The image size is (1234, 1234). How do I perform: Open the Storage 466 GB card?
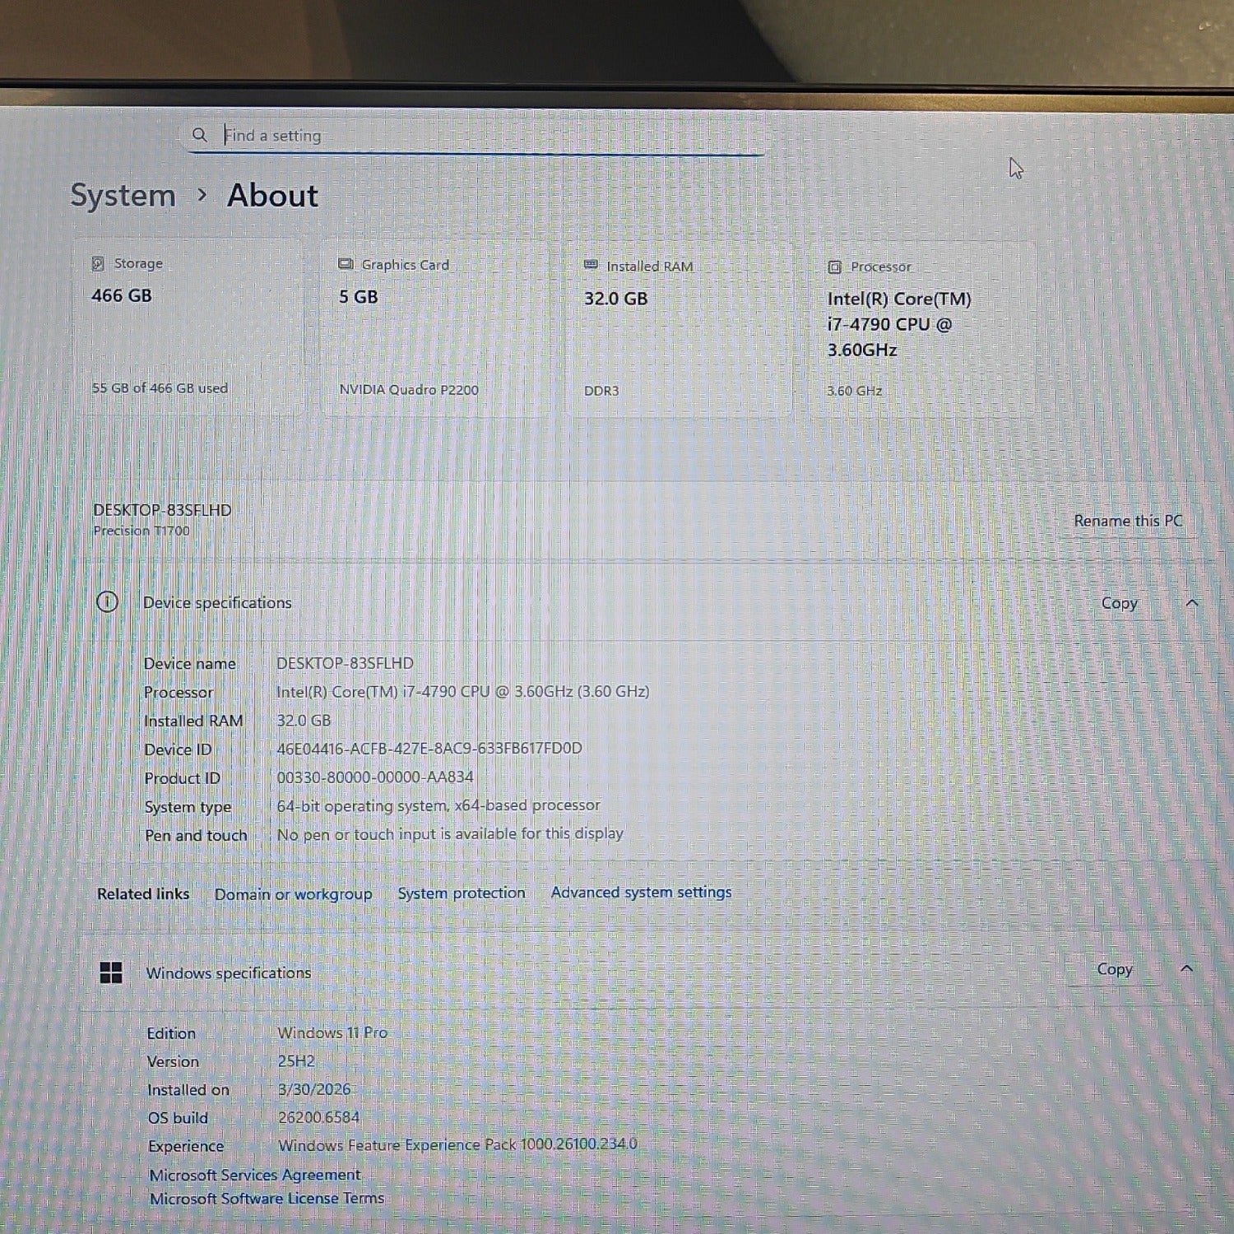(x=189, y=327)
